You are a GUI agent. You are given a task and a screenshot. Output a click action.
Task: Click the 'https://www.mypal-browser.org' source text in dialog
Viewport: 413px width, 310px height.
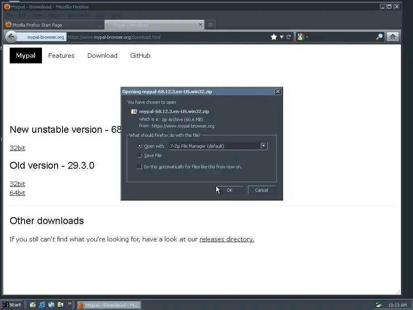tap(183, 126)
